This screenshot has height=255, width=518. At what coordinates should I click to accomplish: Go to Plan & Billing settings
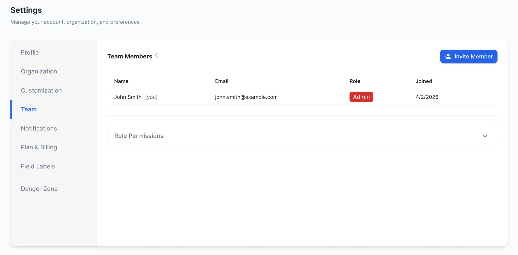39,147
